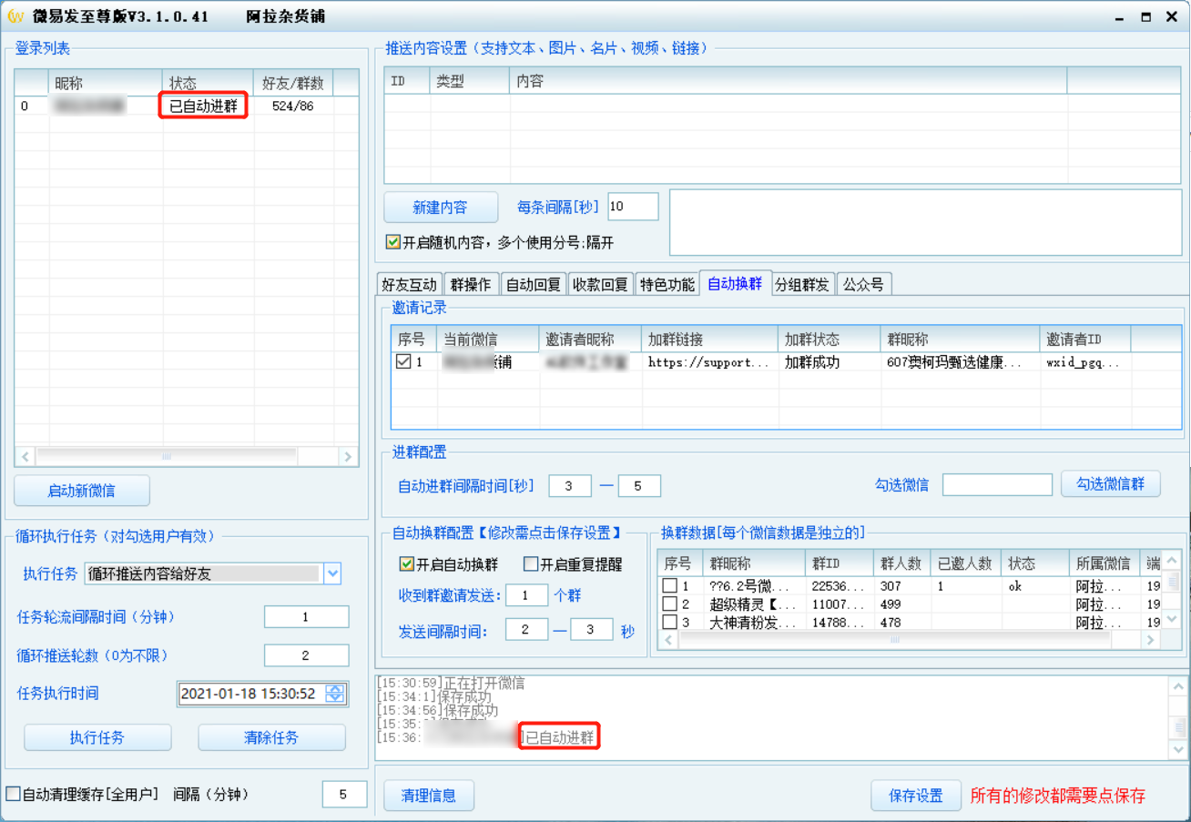Click the 已自动进群 status cell
This screenshot has width=1191, height=822.
[205, 106]
